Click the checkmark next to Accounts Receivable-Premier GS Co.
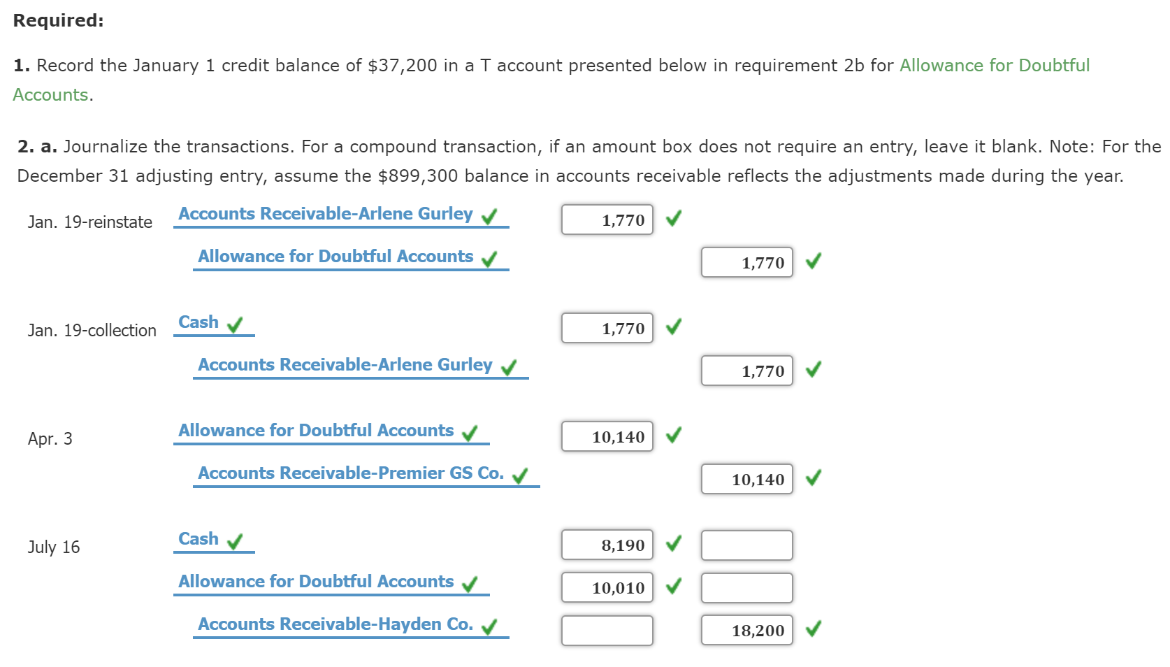 coord(520,475)
